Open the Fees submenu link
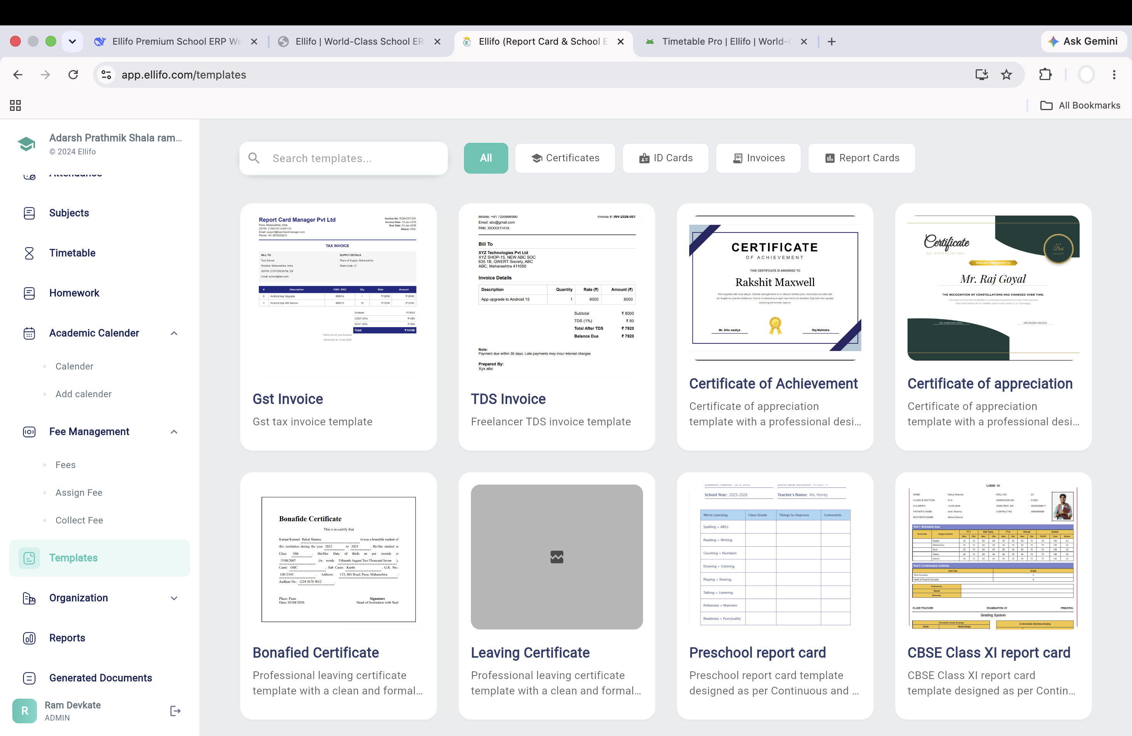Image resolution: width=1132 pixels, height=736 pixels. [65, 465]
